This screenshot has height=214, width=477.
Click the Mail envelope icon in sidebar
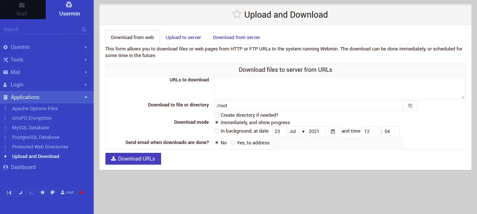(x=6, y=72)
